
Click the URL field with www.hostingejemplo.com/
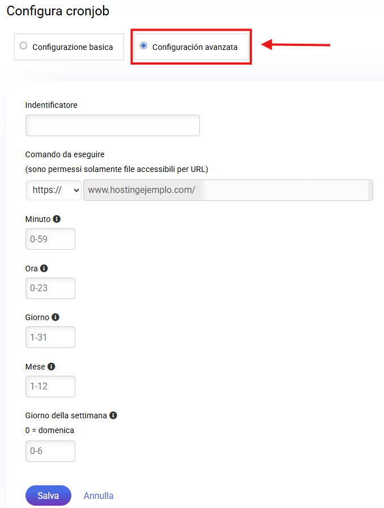click(228, 190)
